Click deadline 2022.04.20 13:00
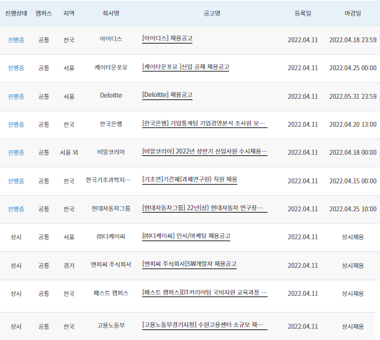The height and width of the screenshot is (340, 380). pos(353,124)
